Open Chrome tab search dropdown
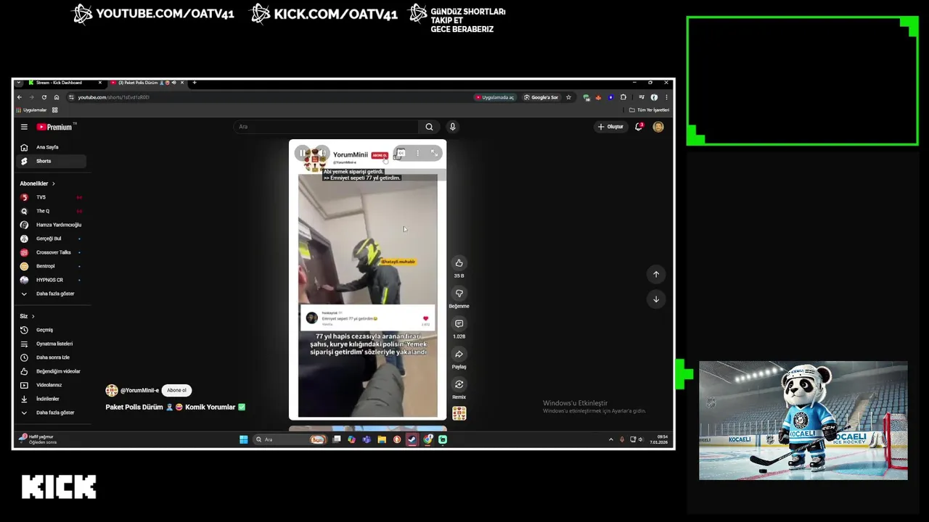 pos(19,83)
